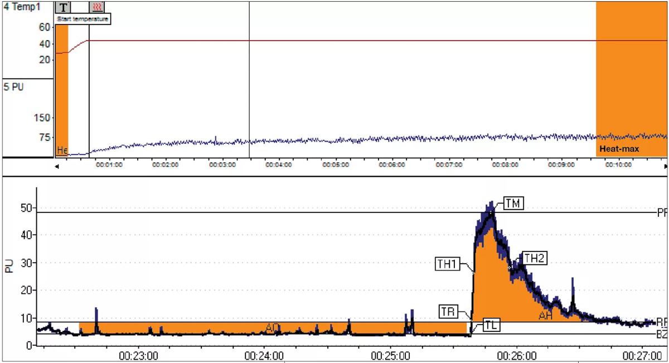669x363 pixels.
Task: Click the 00:10:00 time label on the upper axis
Action: tap(619, 165)
